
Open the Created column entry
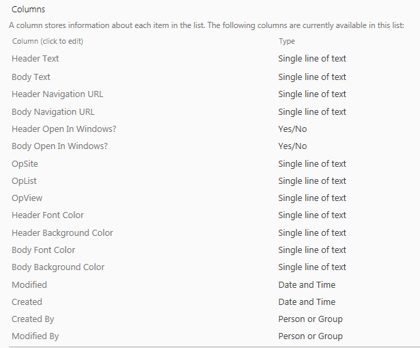tap(27, 302)
